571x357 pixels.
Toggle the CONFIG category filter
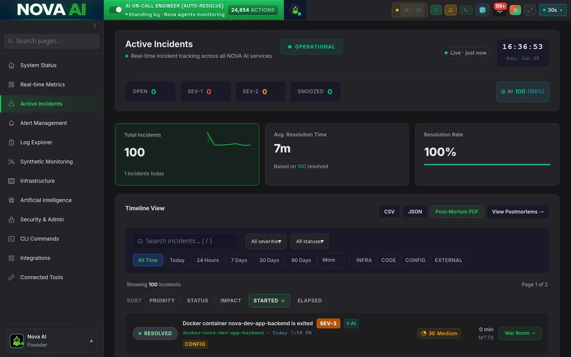[415, 260]
